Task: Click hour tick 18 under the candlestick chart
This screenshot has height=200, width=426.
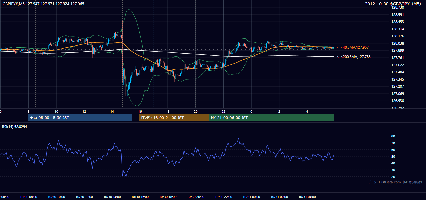Action: 168,111
